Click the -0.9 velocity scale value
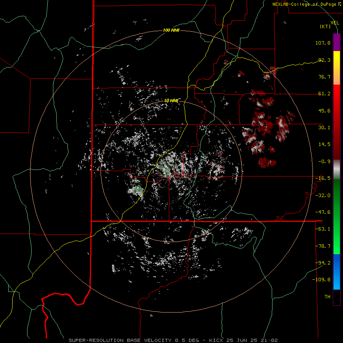This screenshot has width=343, height=343. (x=324, y=162)
